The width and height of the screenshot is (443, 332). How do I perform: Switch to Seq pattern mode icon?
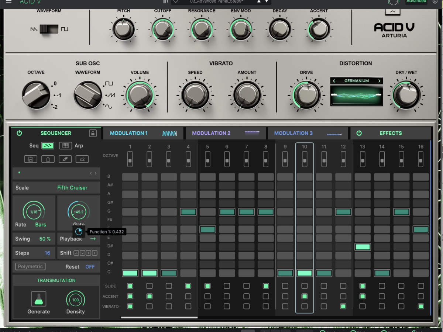click(x=48, y=146)
